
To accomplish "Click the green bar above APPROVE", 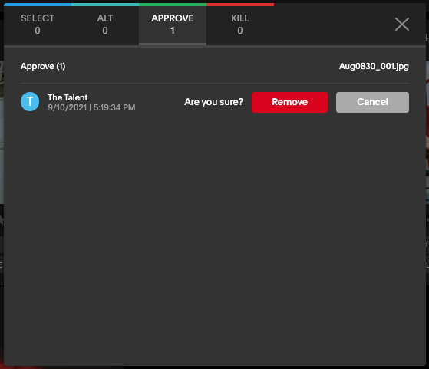I will pos(173,5).
